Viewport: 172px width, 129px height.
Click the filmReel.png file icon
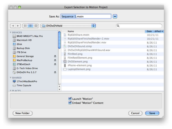tap(65, 54)
